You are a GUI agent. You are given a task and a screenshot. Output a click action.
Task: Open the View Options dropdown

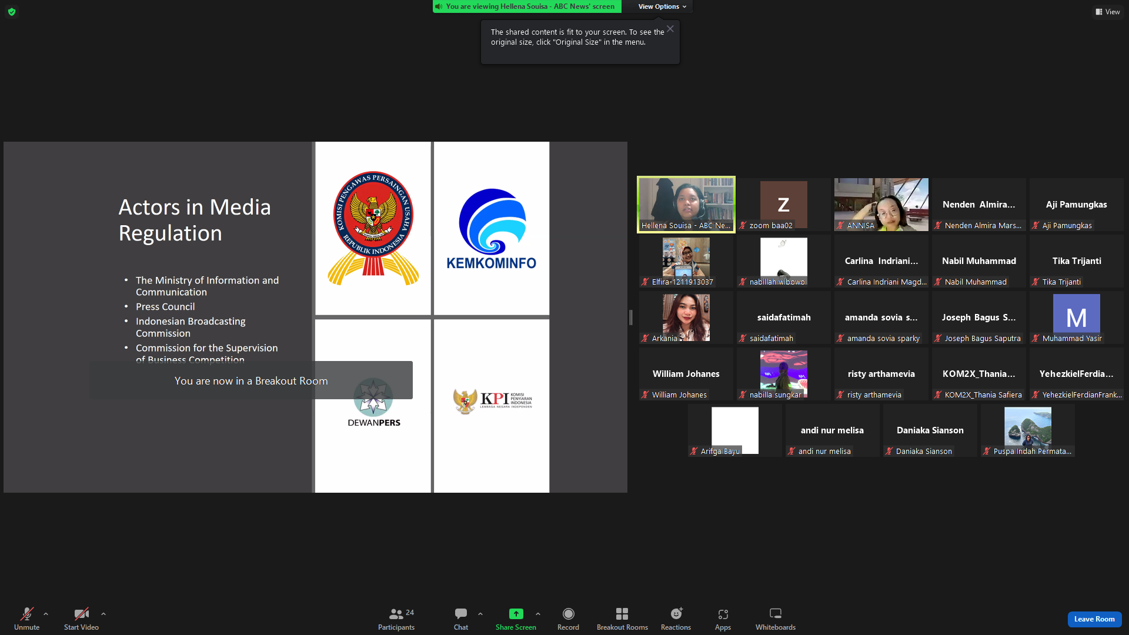click(x=662, y=6)
